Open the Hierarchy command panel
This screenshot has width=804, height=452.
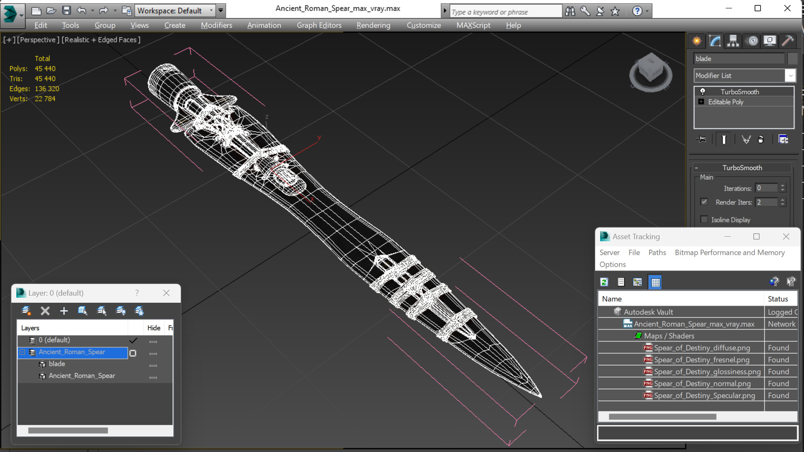coord(733,41)
